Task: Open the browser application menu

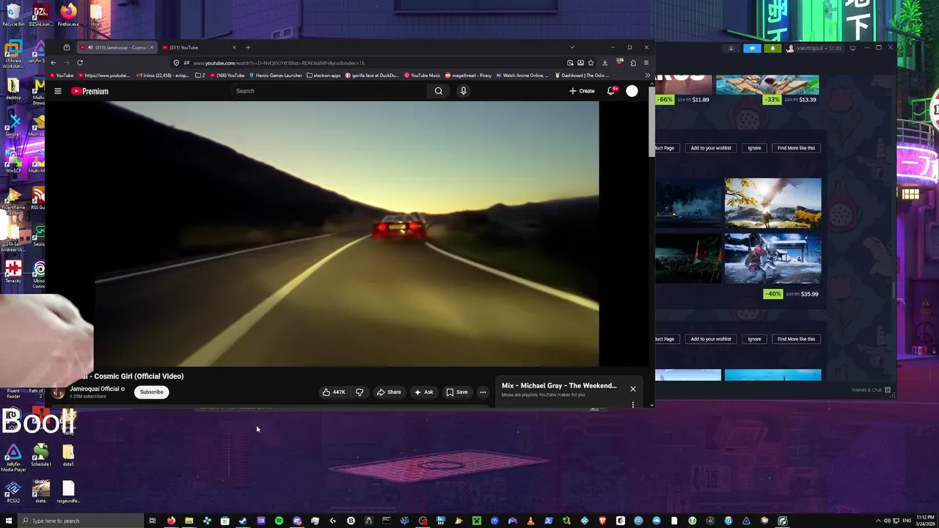Action: click(646, 62)
